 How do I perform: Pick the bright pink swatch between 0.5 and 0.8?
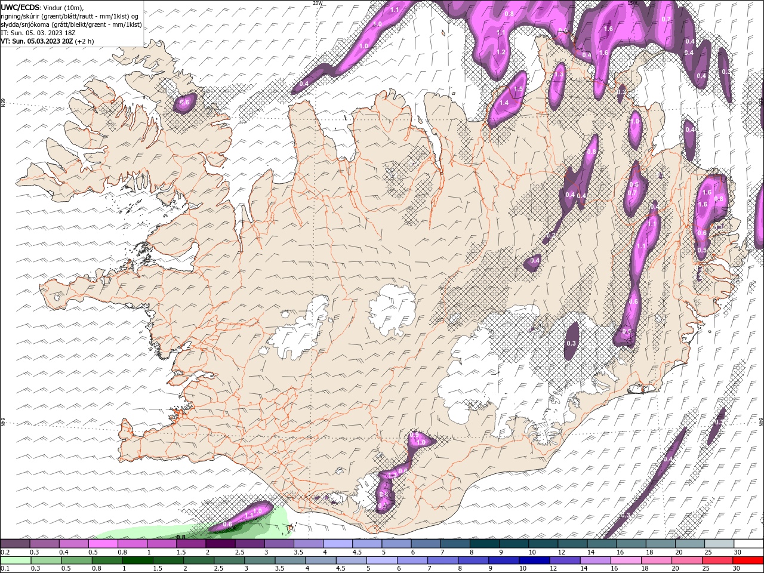[x=103, y=543]
